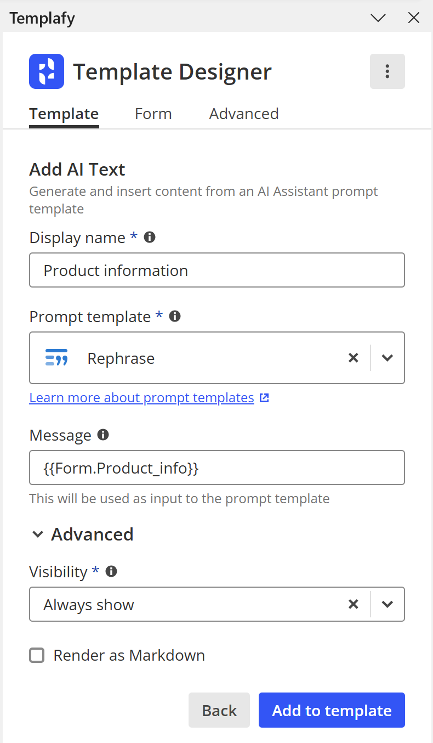Focus the Display name input field

point(217,270)
